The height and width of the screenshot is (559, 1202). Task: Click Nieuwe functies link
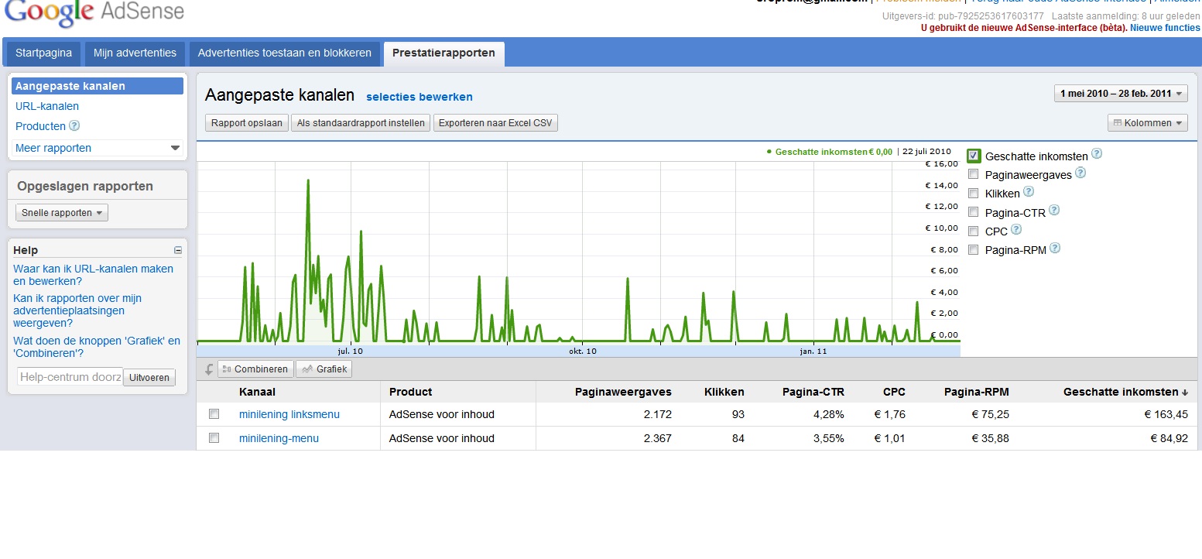coord(1165,28)
